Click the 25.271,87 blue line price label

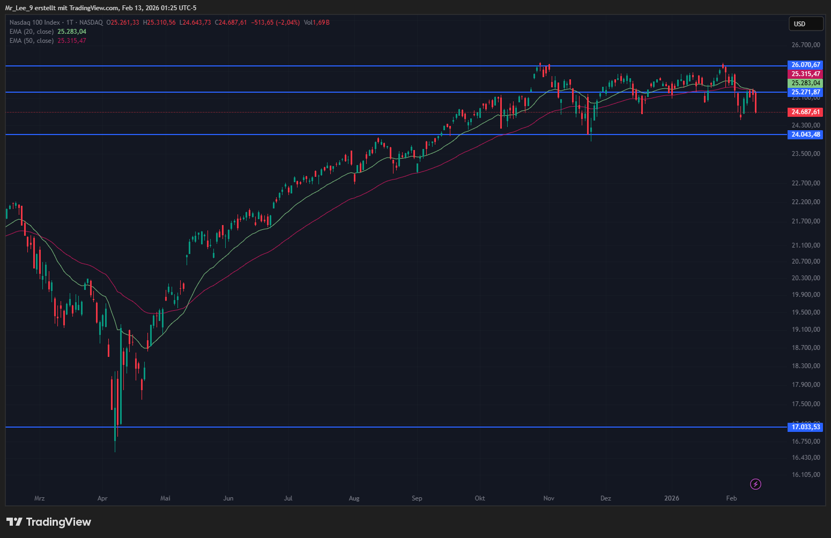806,92
